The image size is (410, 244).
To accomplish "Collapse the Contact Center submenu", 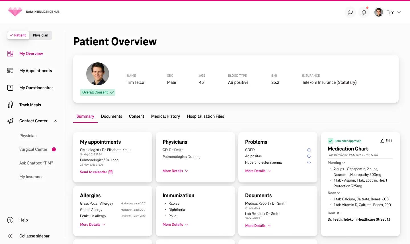I will (56, 121).
